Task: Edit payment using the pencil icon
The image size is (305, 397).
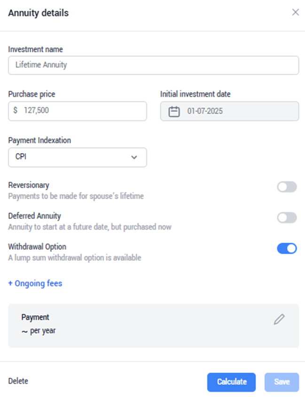Action: [279, 319]
